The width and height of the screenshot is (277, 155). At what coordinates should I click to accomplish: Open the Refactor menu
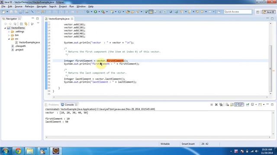click(29, 6)
